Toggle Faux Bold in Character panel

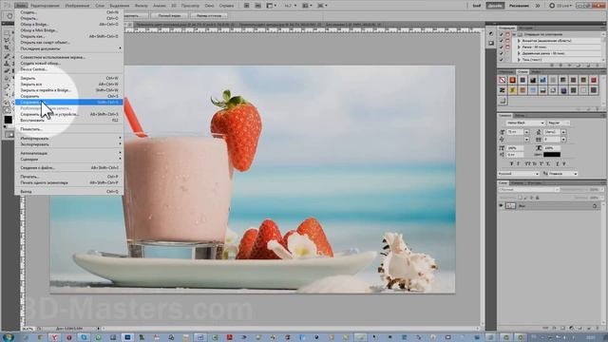[x=511, y=163]
